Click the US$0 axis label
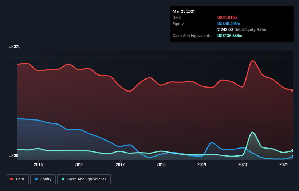 (x=13, y=156)
